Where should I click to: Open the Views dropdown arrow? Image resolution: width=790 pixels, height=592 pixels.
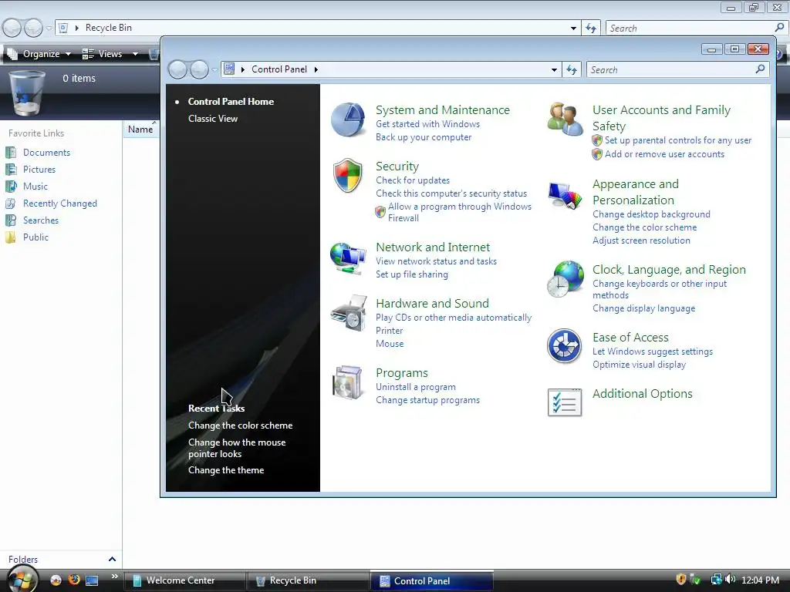point(135,54)
